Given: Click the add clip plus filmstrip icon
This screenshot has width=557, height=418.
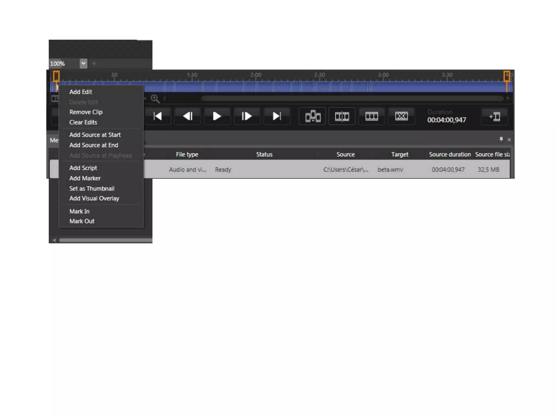Looking at the screenshot, I should (x=494, y=117).
